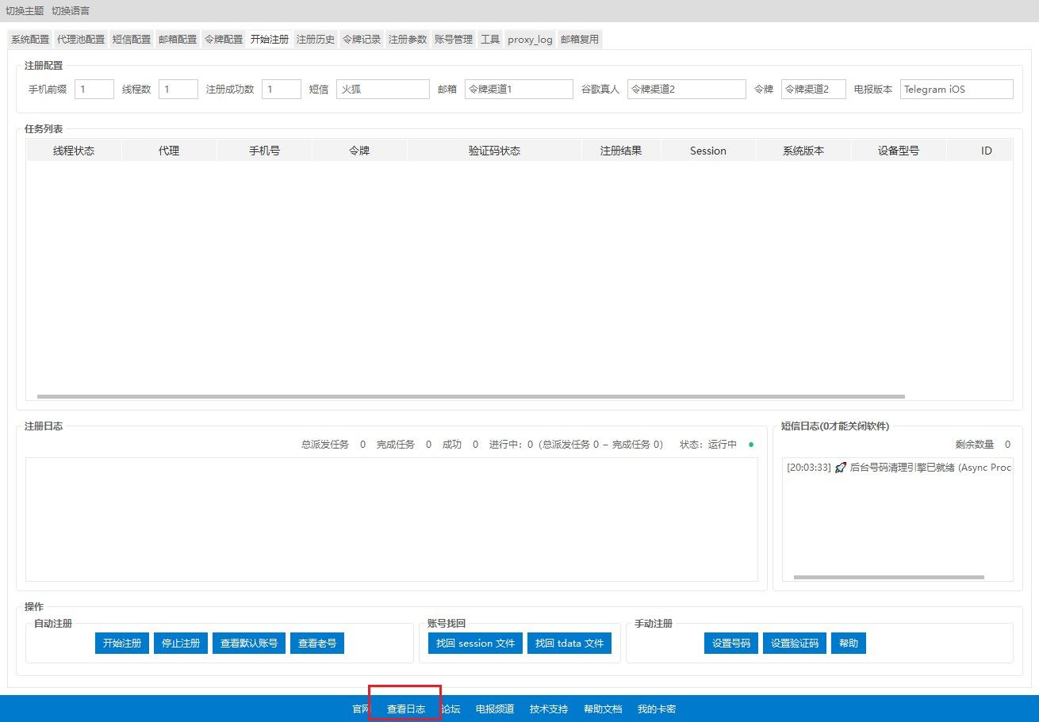The image size is (1039, 722).
Task: Expand the 谷歌真人 channel dropdown
Action: (686, 90)
